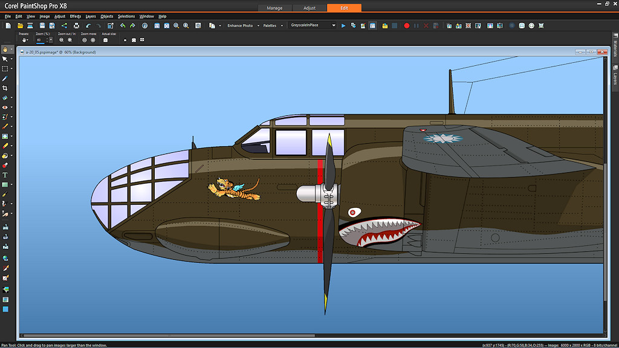Screen dimensions: 619x348
Task: Choose the Selection rectangle tool
Action: (5, 69)
